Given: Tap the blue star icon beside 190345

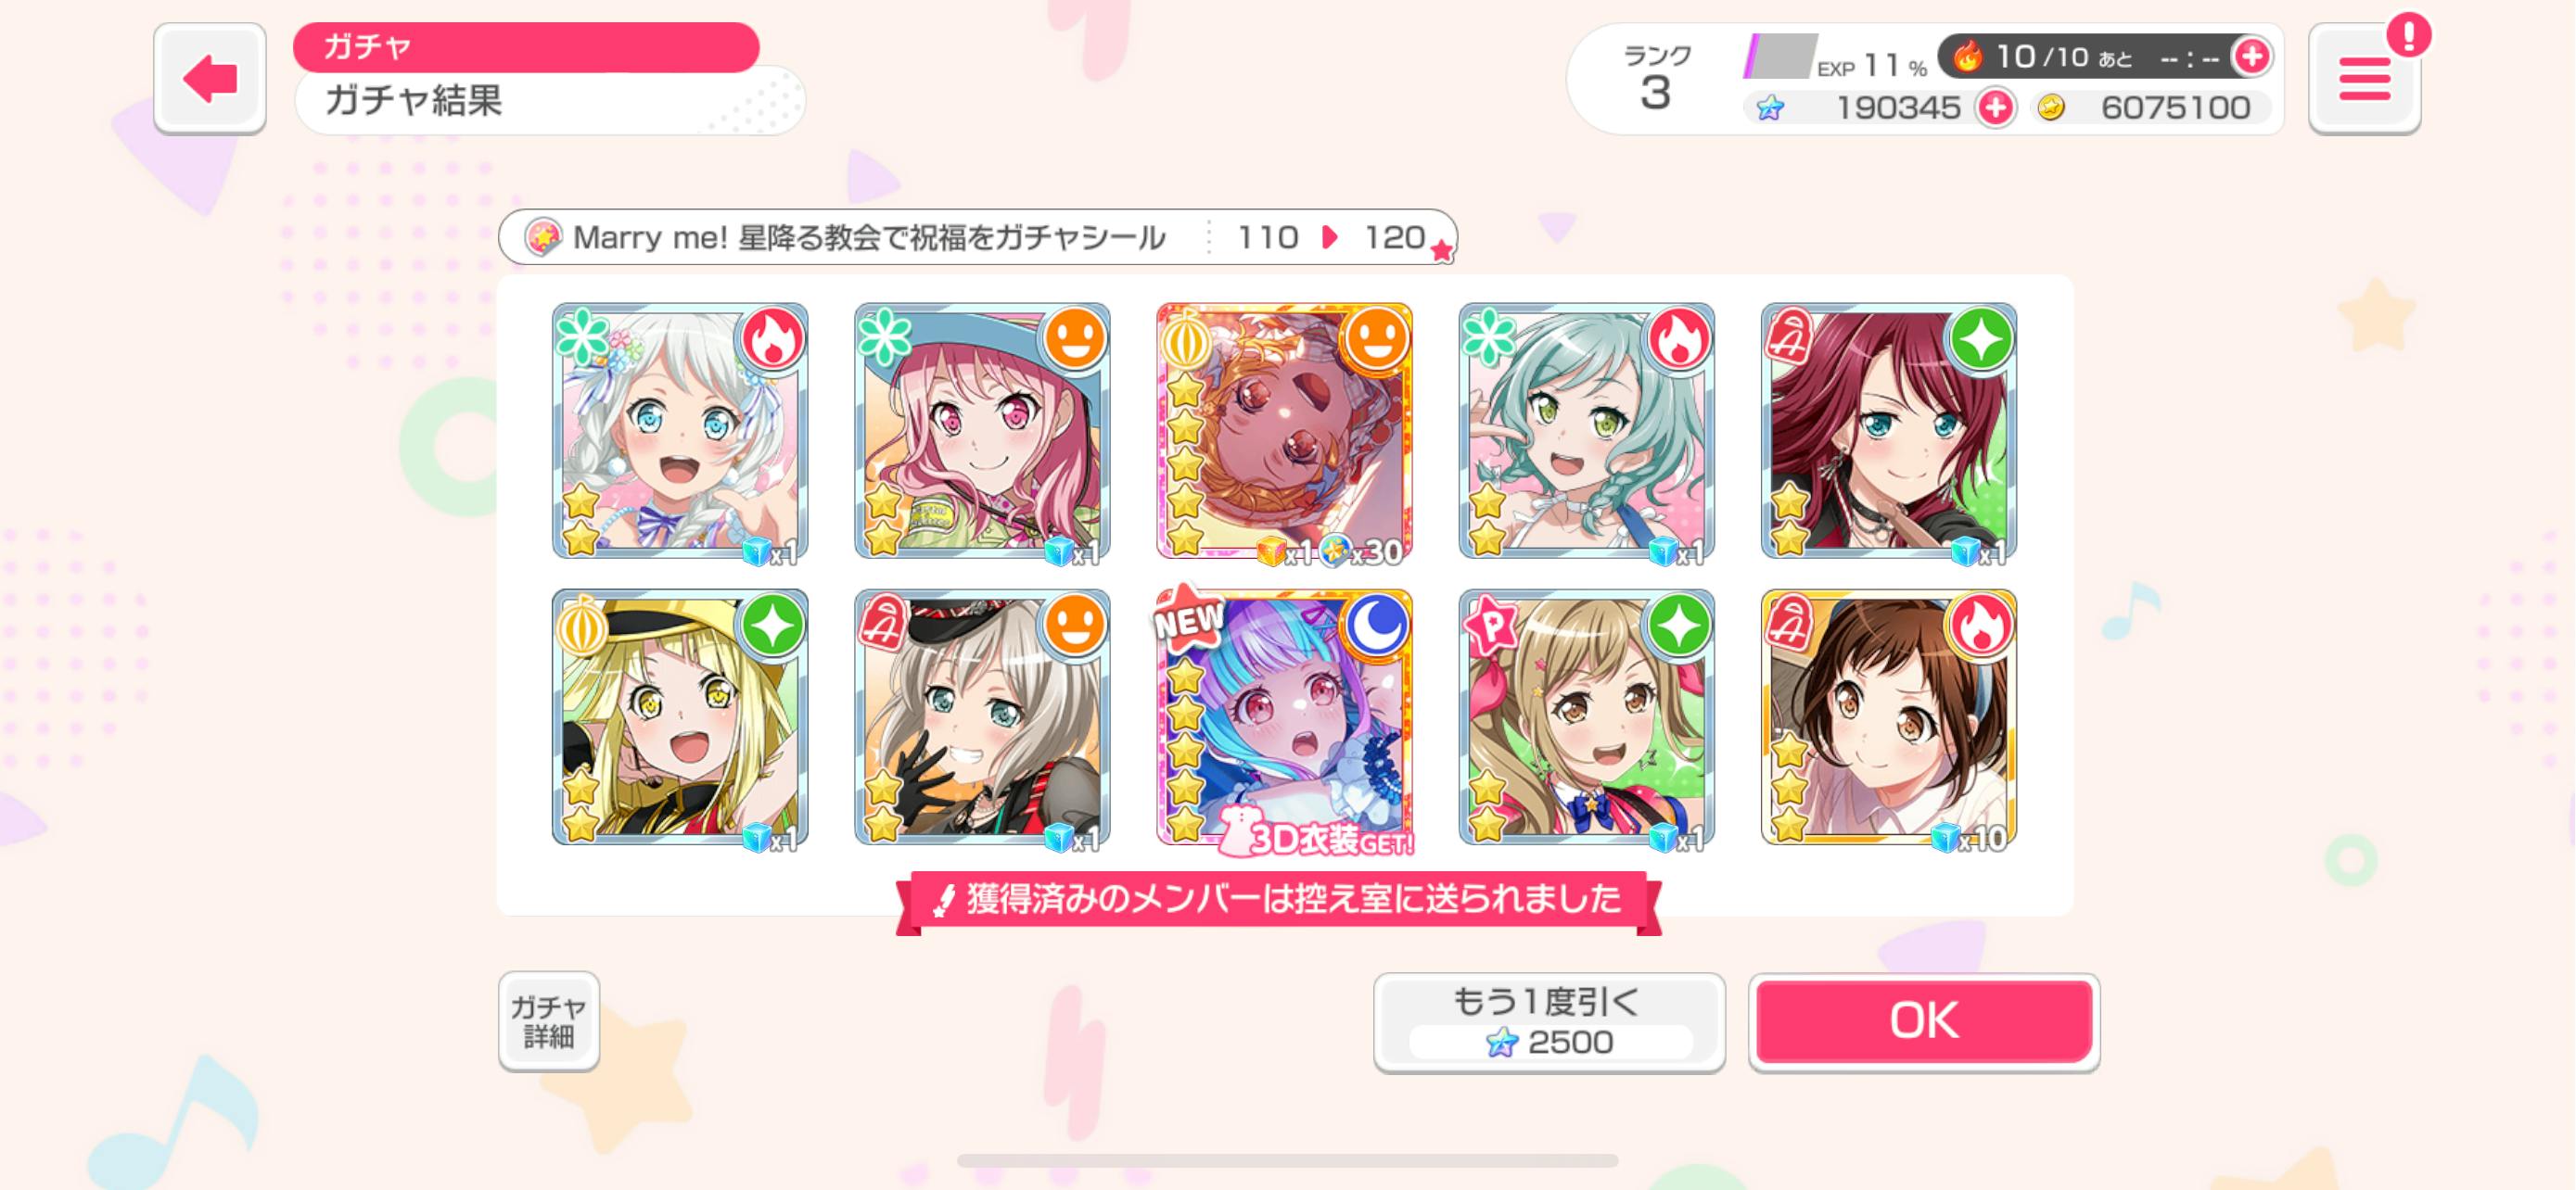Looking at the screenshot, I should pyautogui.click(x=1770, y=107).
